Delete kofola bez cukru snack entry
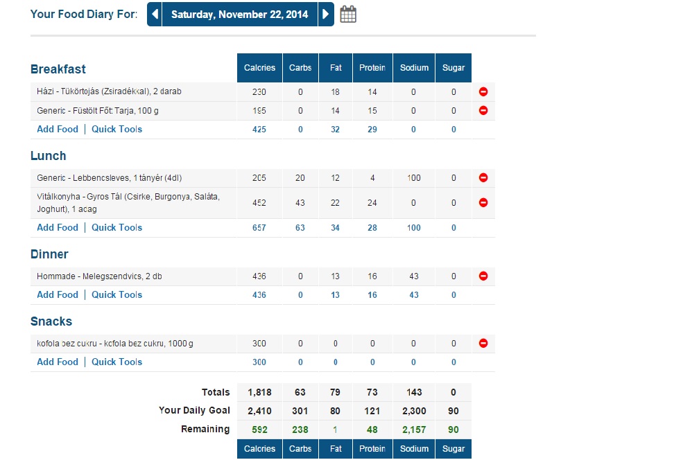699x460 pixels. point(483,344)
